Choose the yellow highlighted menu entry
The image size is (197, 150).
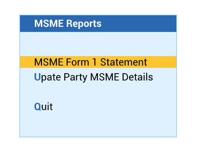point(98,62)
